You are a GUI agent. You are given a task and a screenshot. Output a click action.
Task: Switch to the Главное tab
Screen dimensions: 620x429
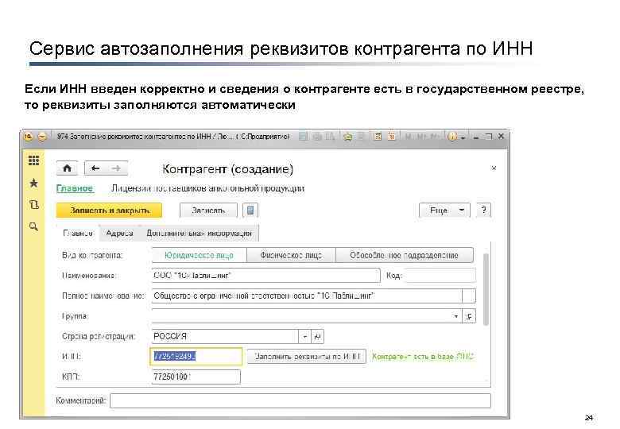click(78, 233)
